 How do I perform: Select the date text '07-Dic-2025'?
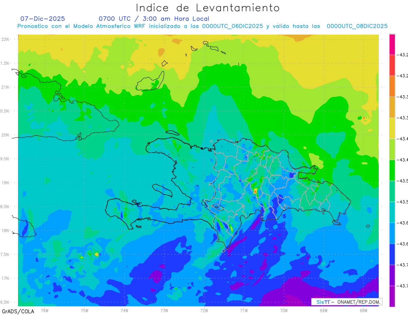pos(42,19)
